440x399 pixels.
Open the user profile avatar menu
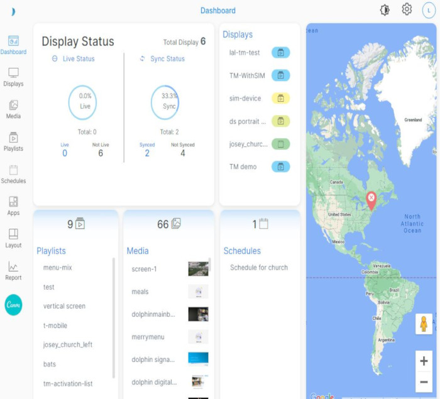(x=428, y=10)
